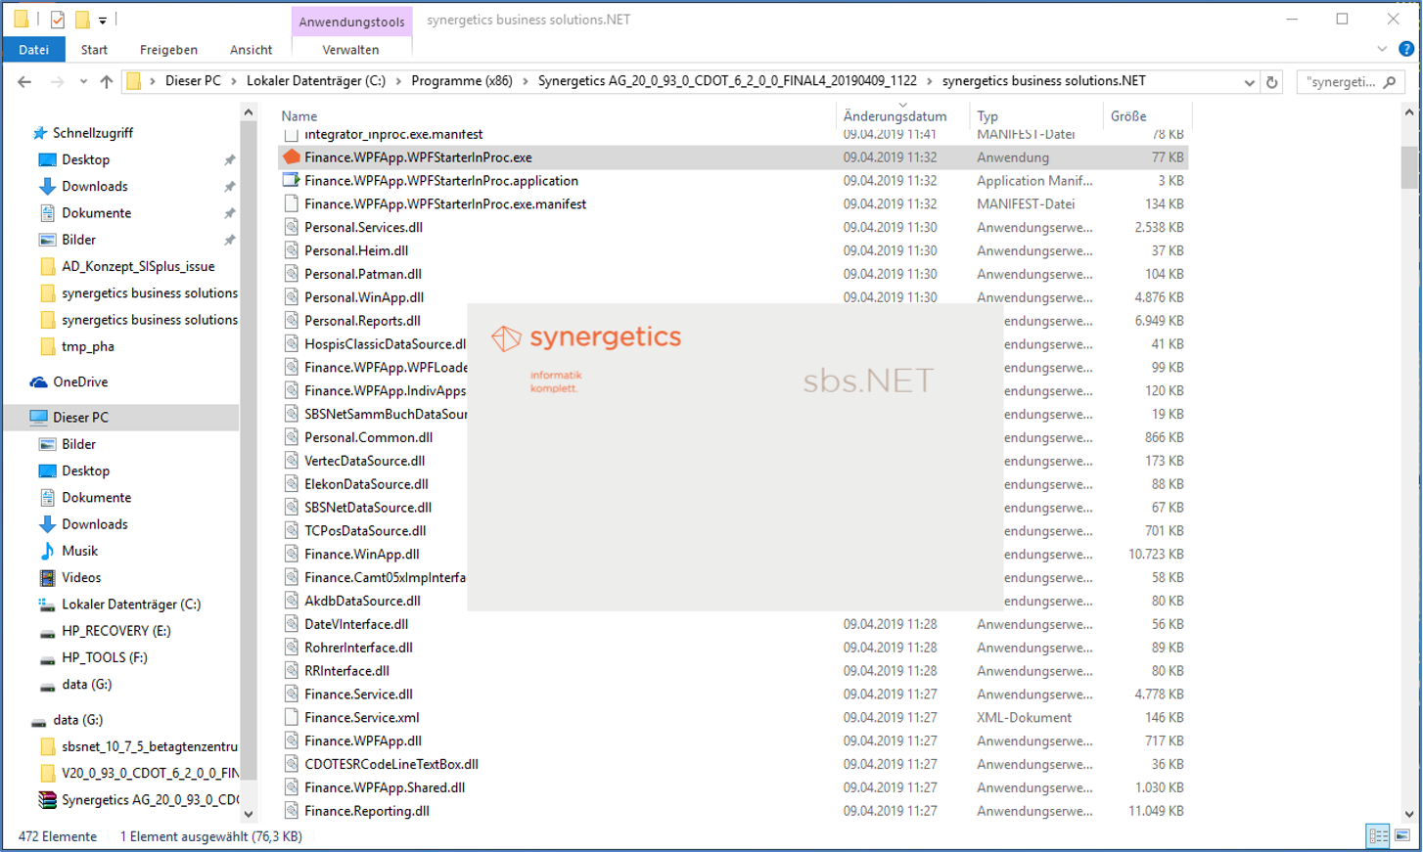
Task: Click the Forward navigation arrow
Action: coord(58,82)
